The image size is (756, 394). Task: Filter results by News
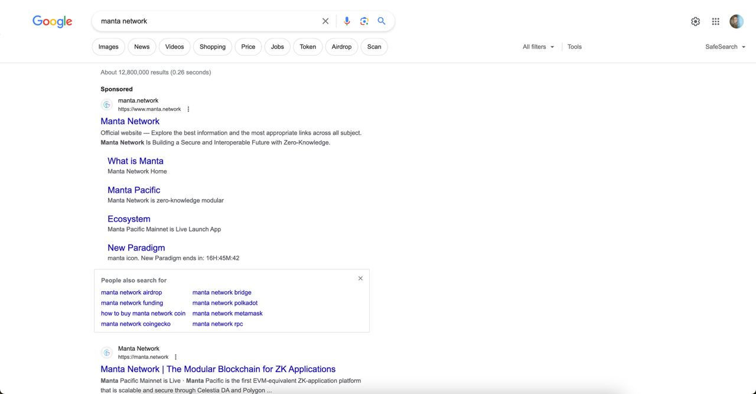click(x=142, y=47)
